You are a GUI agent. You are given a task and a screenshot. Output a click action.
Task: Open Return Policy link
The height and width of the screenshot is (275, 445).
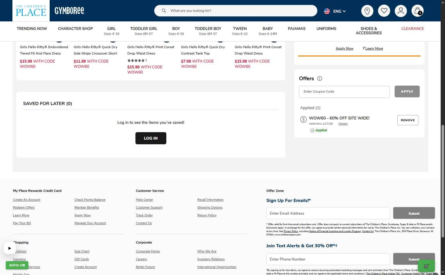coord(207,215)
